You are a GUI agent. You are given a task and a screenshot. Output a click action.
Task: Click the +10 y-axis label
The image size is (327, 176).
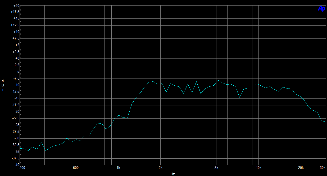tap(16, 32)
